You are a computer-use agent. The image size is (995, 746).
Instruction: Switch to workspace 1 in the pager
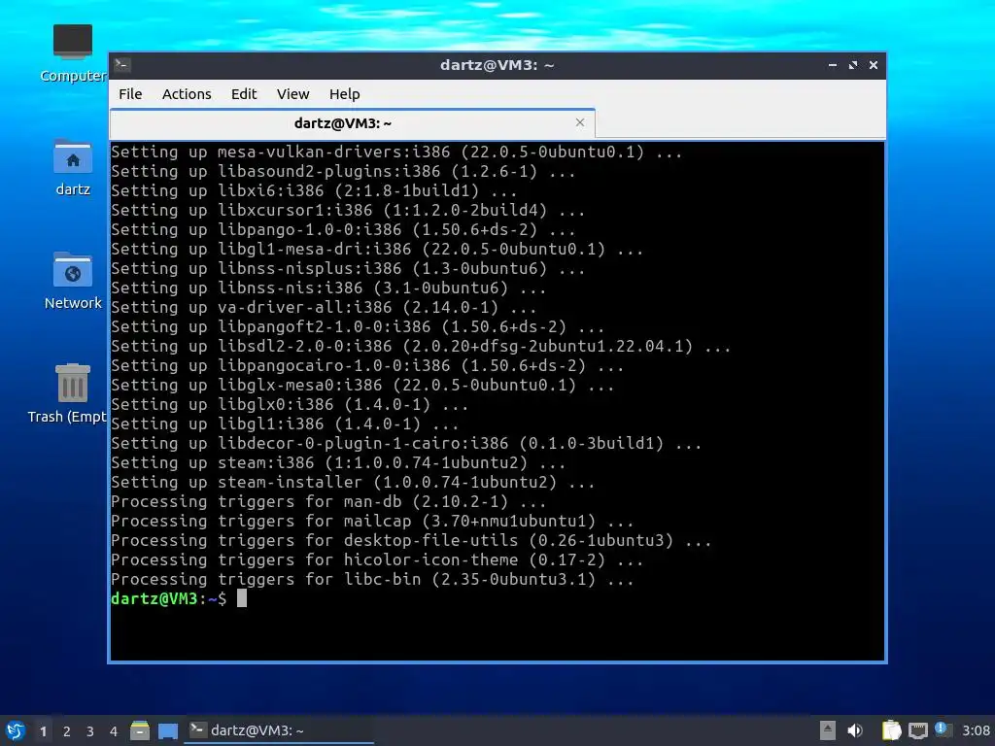43,731
